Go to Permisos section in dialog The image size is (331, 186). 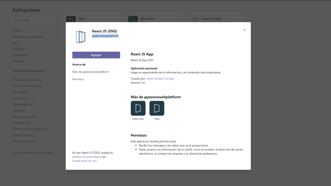(x=78, y=79)
